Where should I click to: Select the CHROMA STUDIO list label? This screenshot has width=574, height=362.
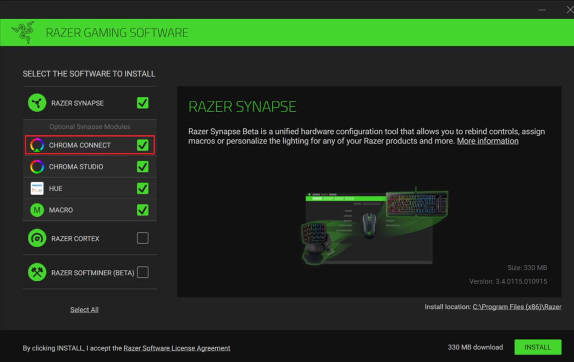click(76, 167)
